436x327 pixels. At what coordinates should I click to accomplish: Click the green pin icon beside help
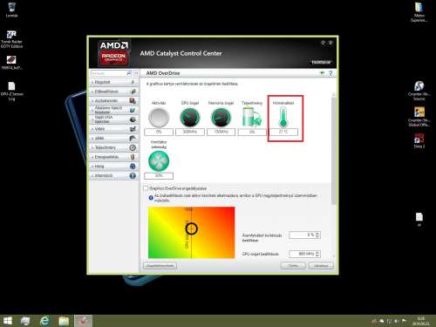[x=322, y=72]
